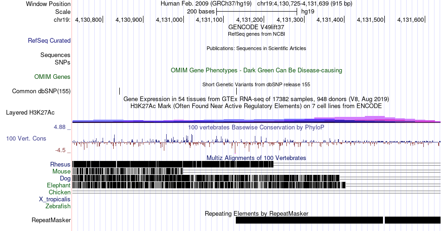This screenshot has width=441, height=231.
Task: Click 'Short Genetic Variants from dbSNP release 155'
Action: [256, 84]
